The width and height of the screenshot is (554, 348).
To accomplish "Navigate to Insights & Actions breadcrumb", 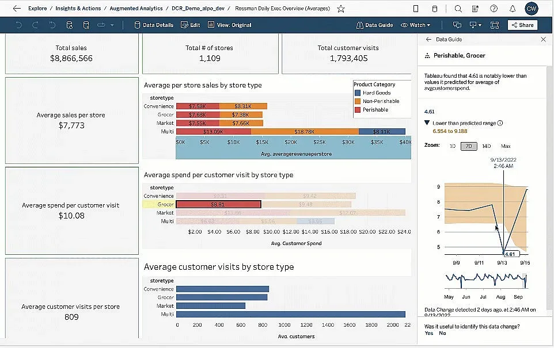I will tap(78, 9).
